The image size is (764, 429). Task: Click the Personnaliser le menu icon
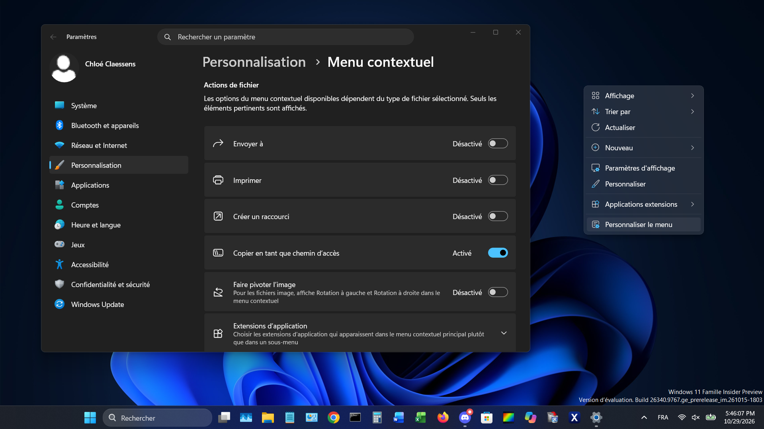(x=596, y=224)
